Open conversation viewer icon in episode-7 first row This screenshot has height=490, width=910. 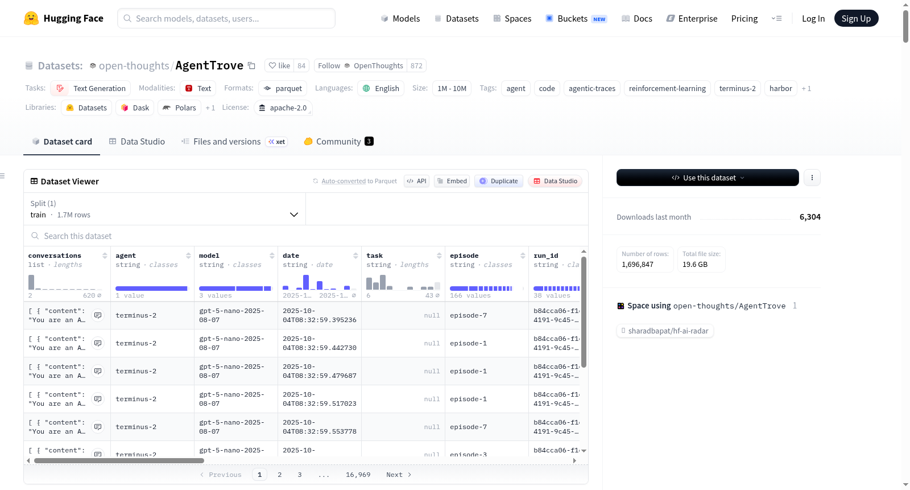(x=98, y=315)
